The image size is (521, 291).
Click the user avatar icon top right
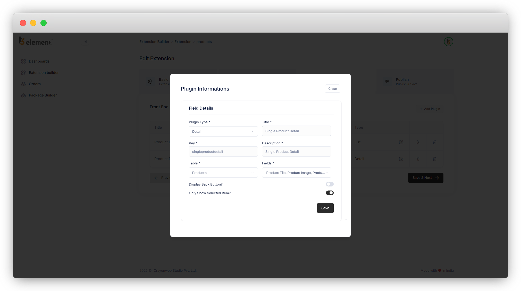(448, 42)
